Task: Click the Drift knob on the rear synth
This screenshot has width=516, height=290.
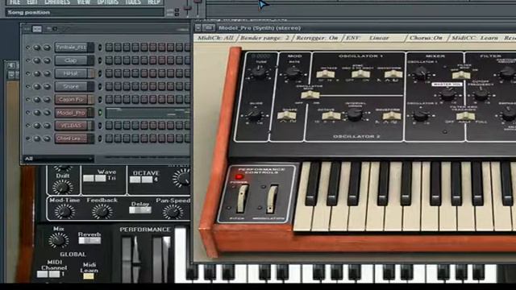Action: [63, 188]
